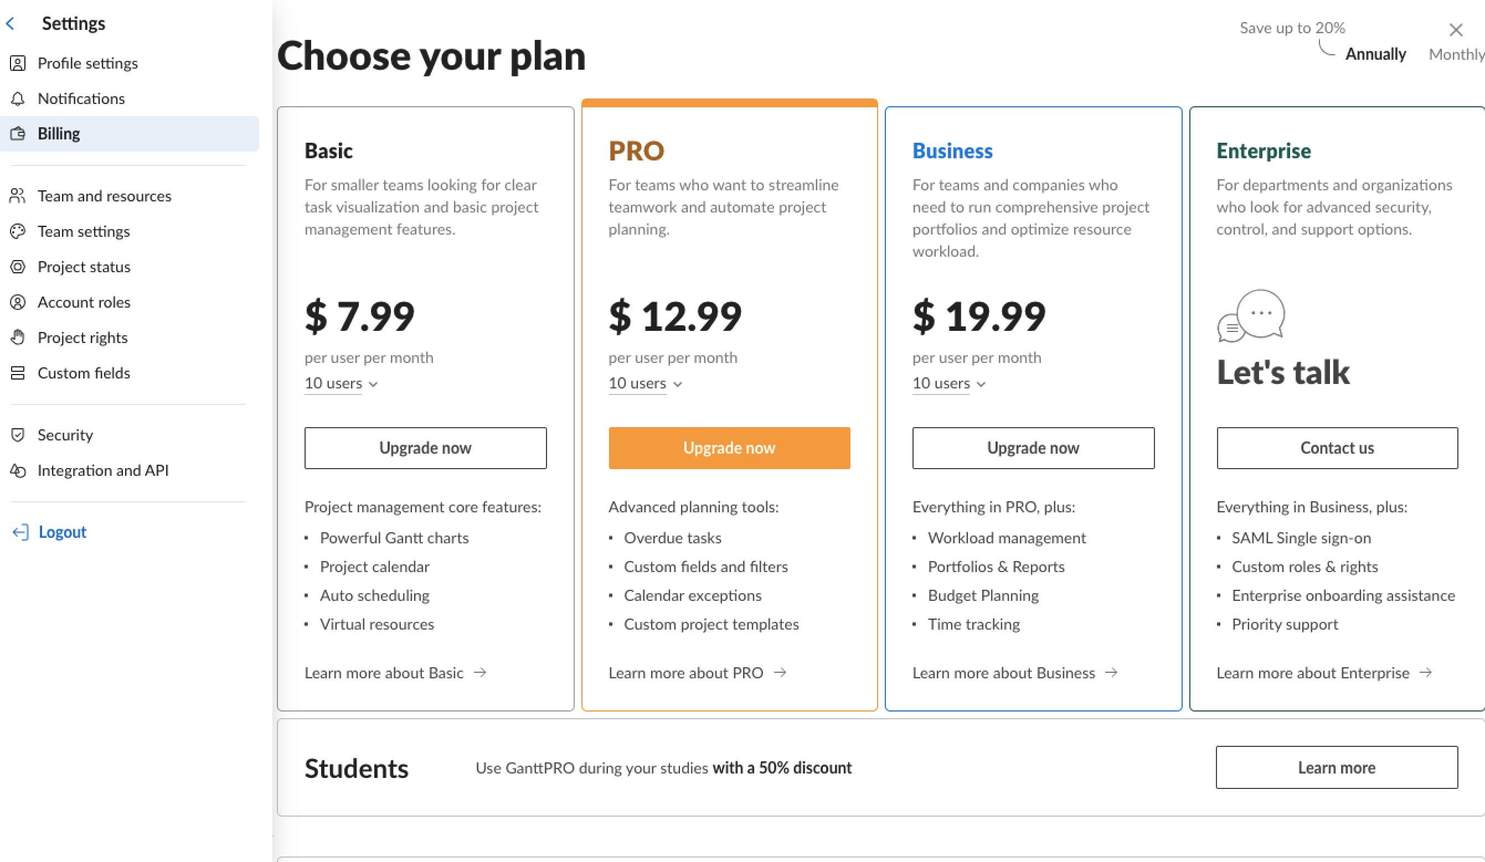Click the Custom fields icon

18,373
